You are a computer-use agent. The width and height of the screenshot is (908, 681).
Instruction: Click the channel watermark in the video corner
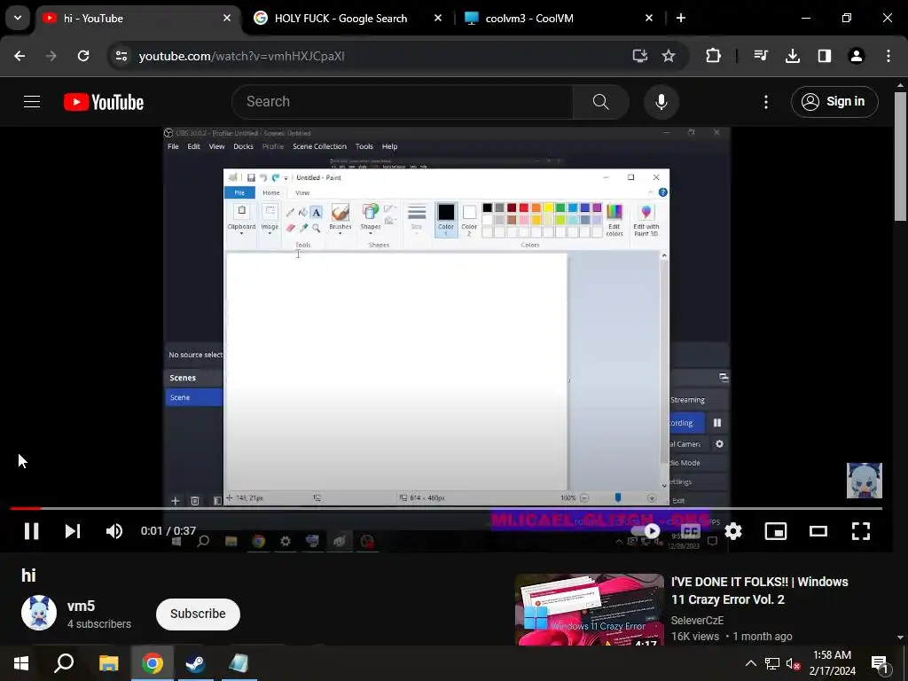point(864,480)
